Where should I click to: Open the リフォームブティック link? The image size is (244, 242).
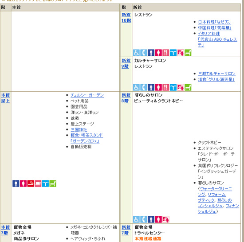coord(212,197)
